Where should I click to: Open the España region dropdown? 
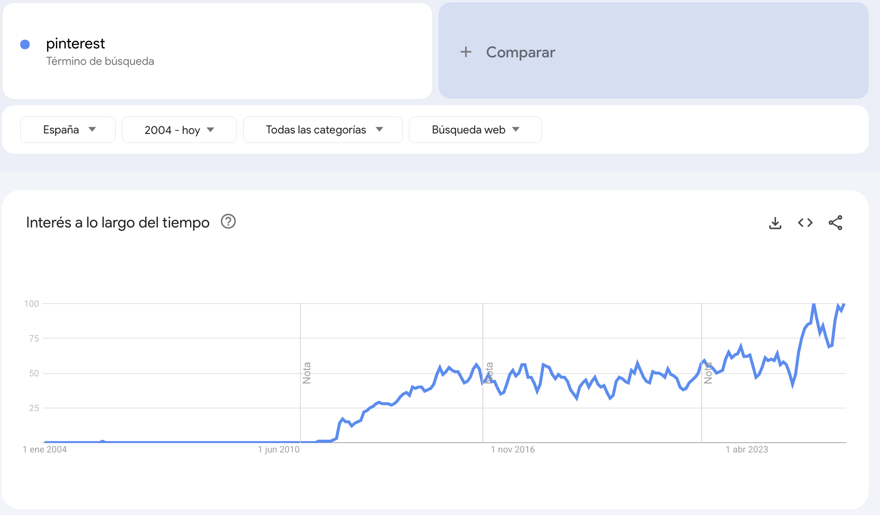tap(68, 130)
